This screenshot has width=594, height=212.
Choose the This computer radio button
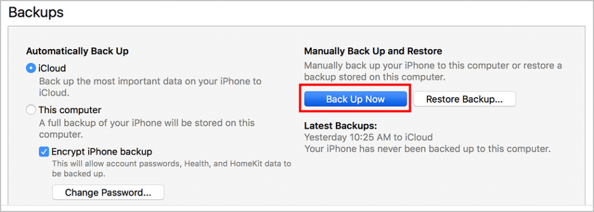[x=31, y=110]
